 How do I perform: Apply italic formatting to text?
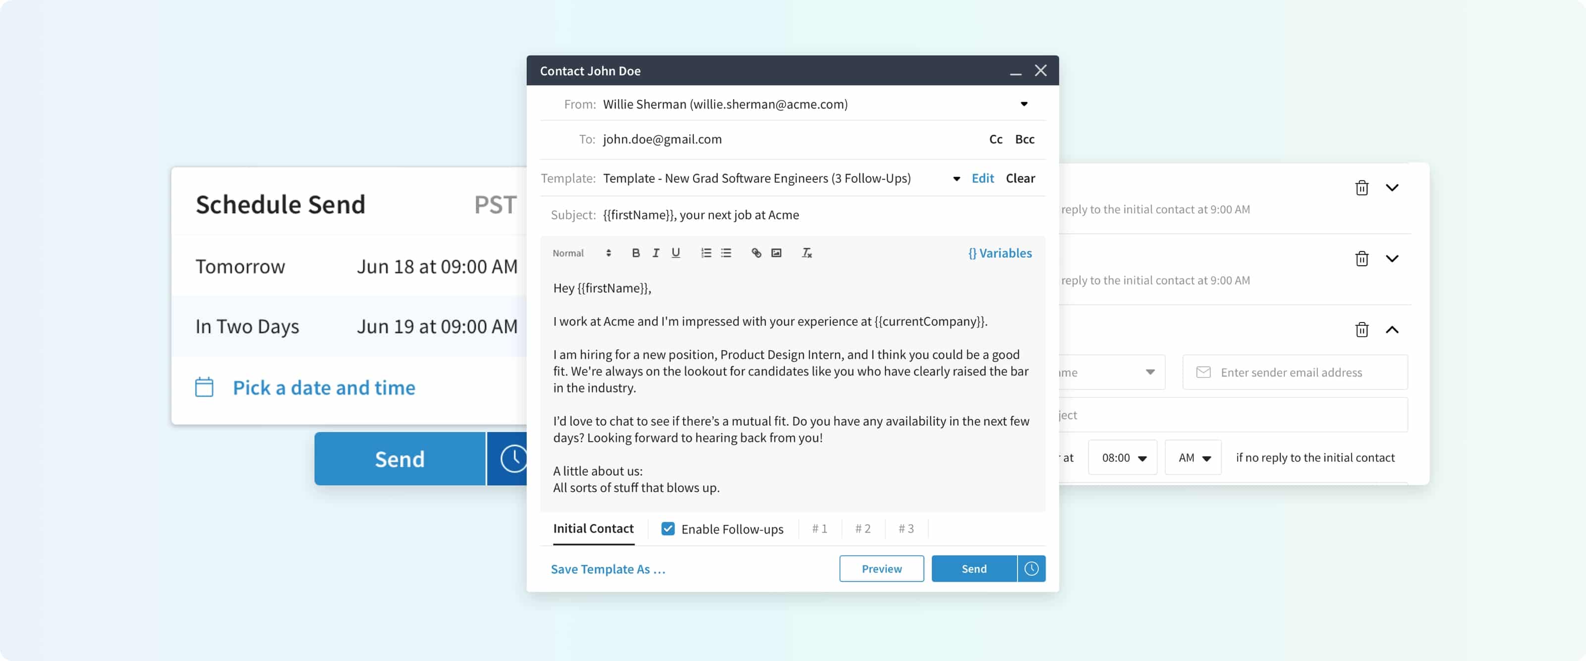click(x=655, y=253)
